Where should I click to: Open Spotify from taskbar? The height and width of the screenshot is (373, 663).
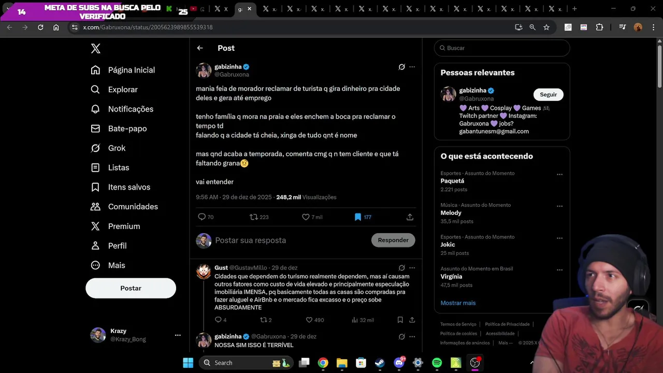tap(437, 363)
